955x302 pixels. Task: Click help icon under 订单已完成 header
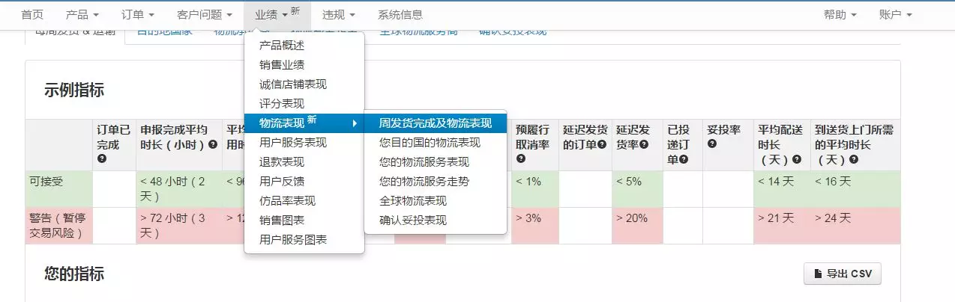(x=102, y=158)
